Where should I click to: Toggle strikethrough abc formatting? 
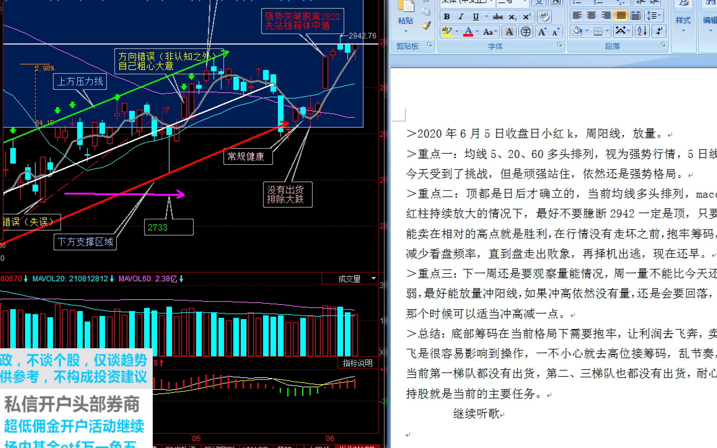click(498, 17)
